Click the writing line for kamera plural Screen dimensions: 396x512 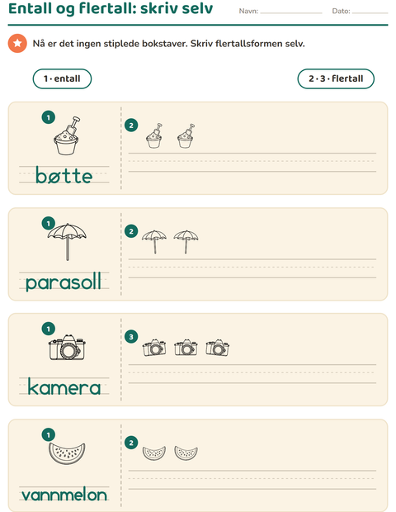pyautogui.click(x=252, y=373)
